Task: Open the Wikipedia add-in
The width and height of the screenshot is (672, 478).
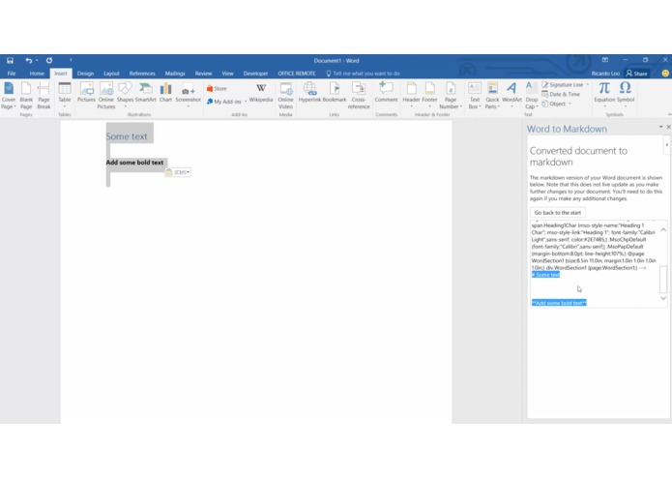Action: pos(261,93)
